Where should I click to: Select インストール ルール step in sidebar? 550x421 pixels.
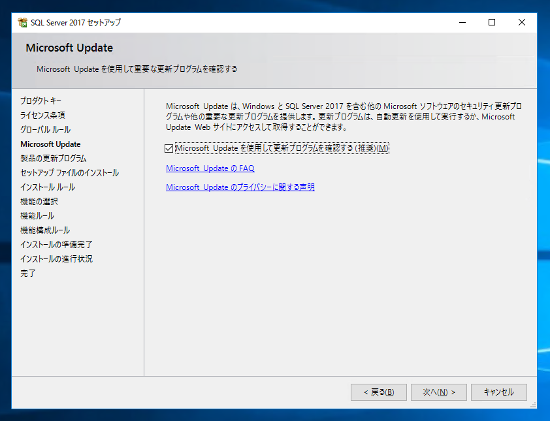tap(48, 187)
